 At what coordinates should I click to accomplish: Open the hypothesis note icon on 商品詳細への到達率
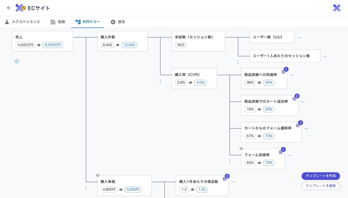tap(283, 72)
